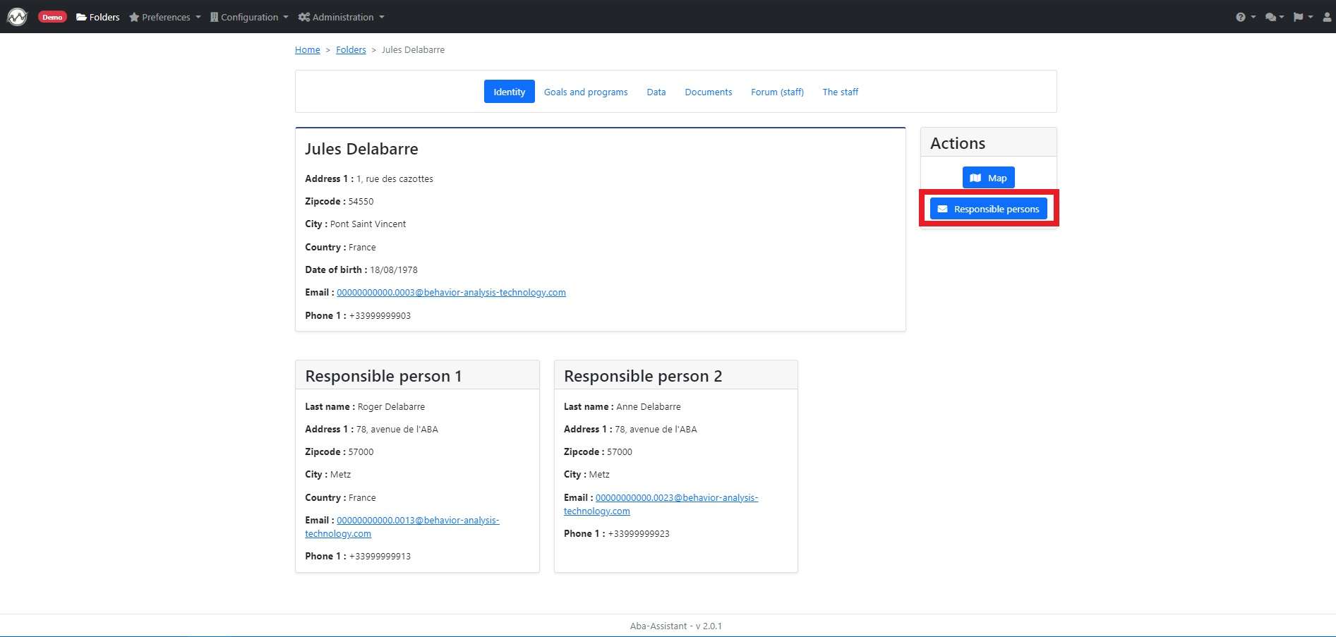Screen dimensions: 1336x637
Task: Click the last name 'Roger Delabarre'
Action: (391, 406)
